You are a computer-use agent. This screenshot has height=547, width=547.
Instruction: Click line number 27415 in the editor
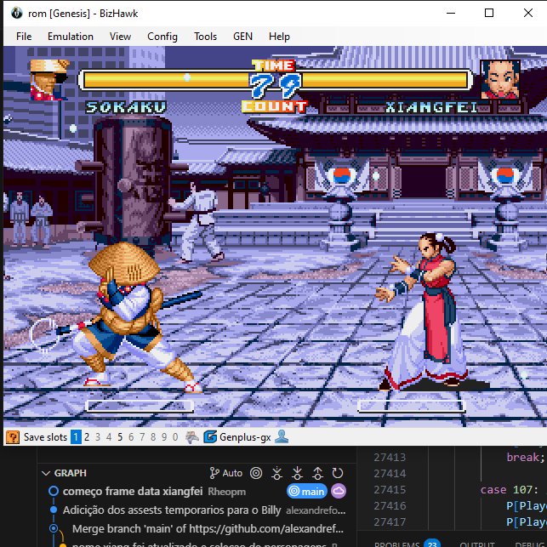tap(390, 489)
